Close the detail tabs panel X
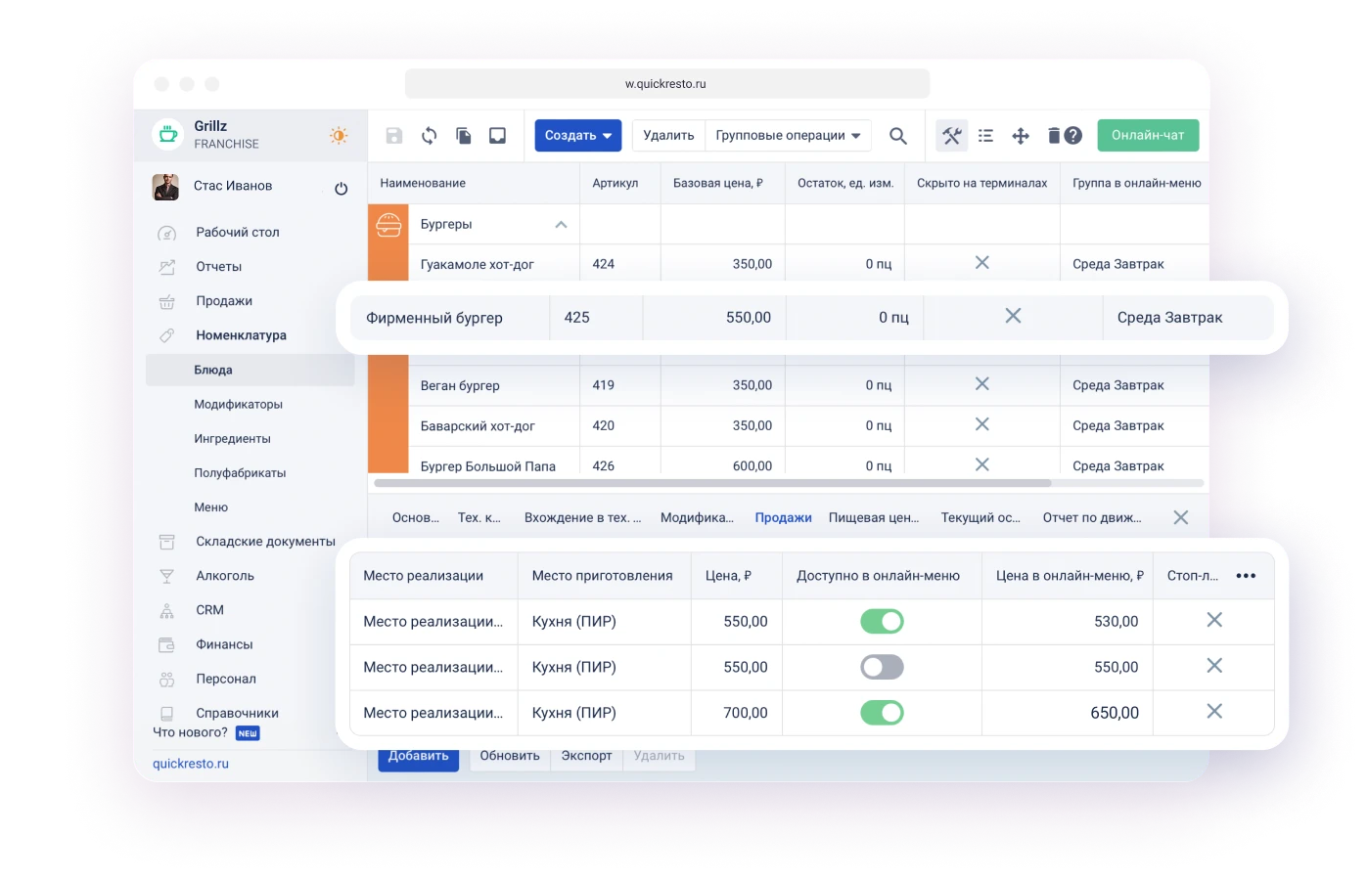Screen dimensions: 1368x880 (1181, 517)
